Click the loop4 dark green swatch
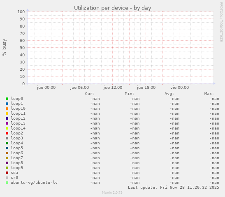This screenshot has width=225, height=197. click(7, 143)
